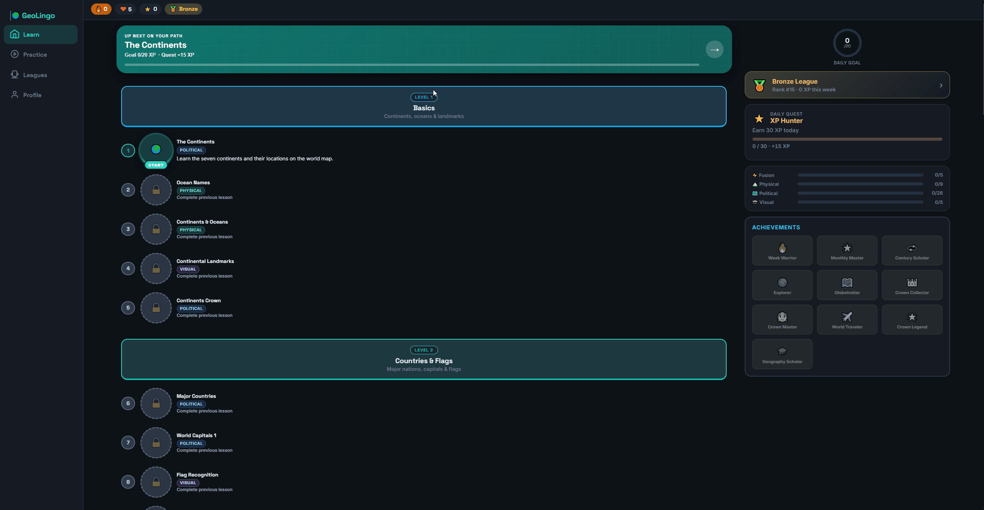This screenshot has width=984, height=510.
Task: Open the World Traveler achievement
Action: click(x=847, y=320)
